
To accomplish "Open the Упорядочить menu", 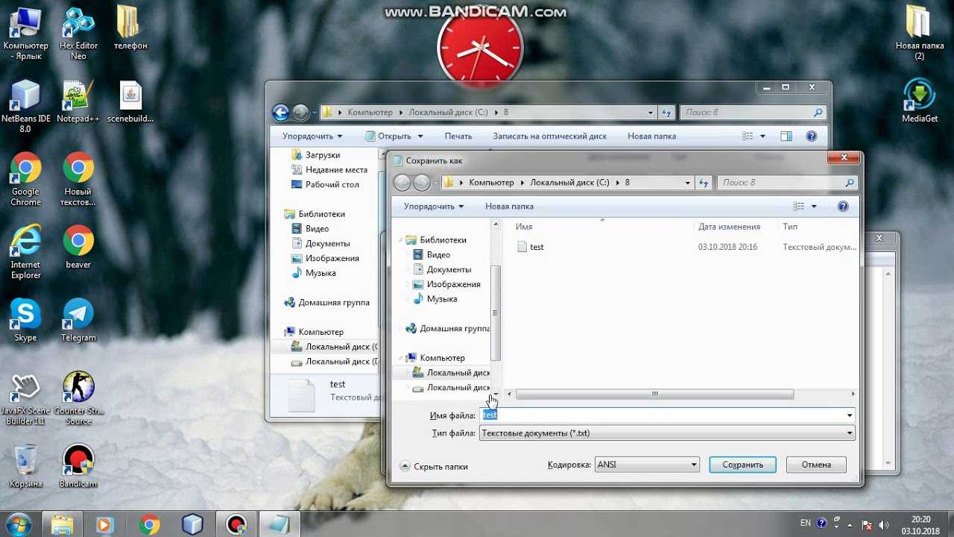I will [x=431, y=206].
